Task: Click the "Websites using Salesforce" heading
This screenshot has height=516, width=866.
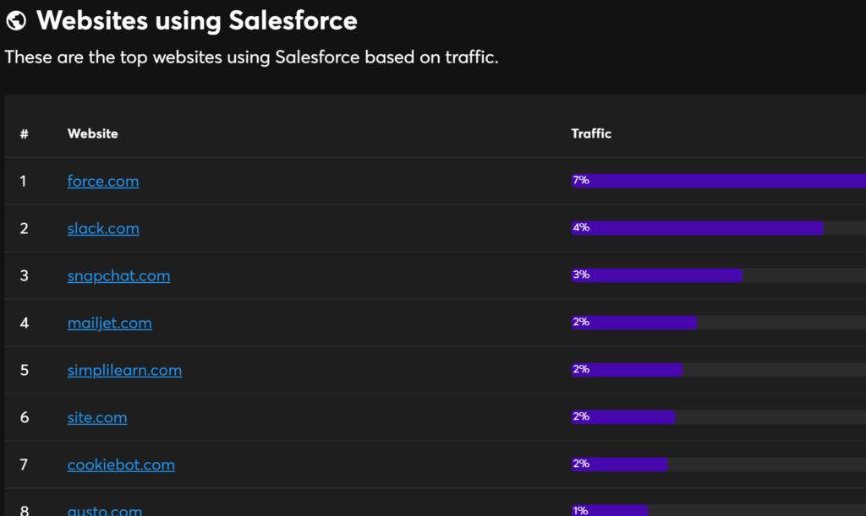Action: (x=197, y=21)
